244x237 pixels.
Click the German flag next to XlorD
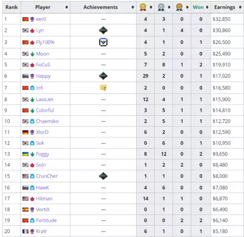25,132
